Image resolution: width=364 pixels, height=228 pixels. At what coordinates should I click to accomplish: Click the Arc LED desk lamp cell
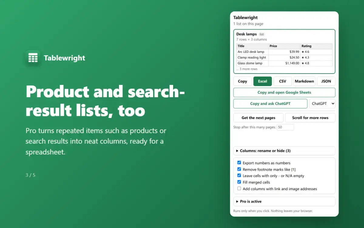[252, 52]
